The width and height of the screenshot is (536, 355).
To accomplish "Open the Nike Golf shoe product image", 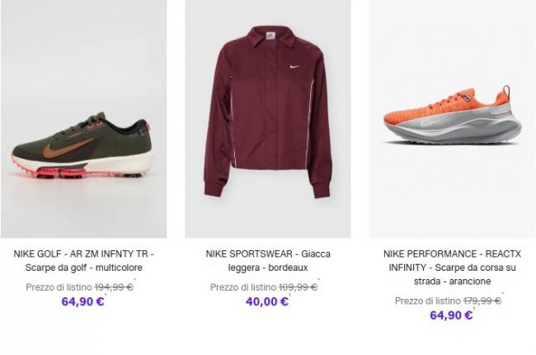I will [x=84, y=119].
